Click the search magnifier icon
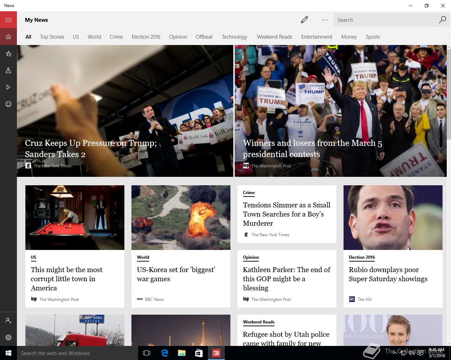This screenshot has width=451, height=360. (x=442, y=20)
